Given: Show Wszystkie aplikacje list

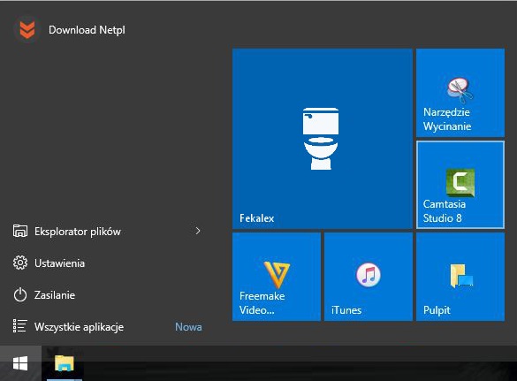Looking at the screenshot, I should (x=107, y=326).
